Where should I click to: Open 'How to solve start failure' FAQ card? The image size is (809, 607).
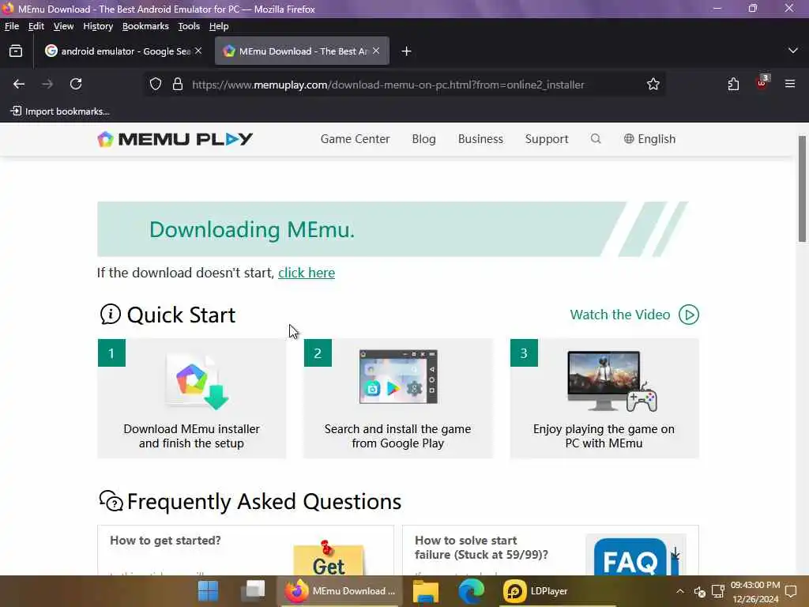tap(551, 550)
